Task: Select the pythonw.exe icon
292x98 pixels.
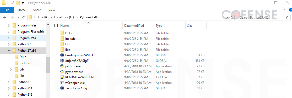Action: click(62, 72)
